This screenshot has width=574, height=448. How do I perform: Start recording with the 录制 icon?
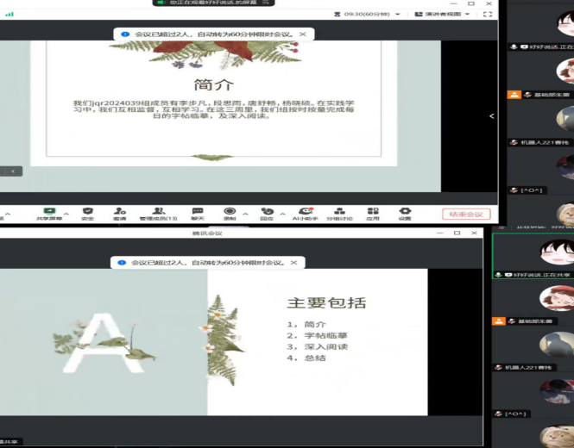(230, 212)
